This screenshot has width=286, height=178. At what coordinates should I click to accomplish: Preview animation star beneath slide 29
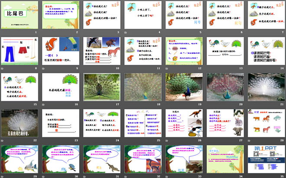point(3,177)
